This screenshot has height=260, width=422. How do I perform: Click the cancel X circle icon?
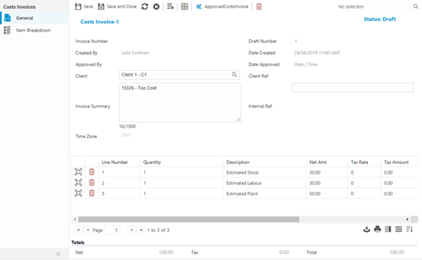coord(156,6)
